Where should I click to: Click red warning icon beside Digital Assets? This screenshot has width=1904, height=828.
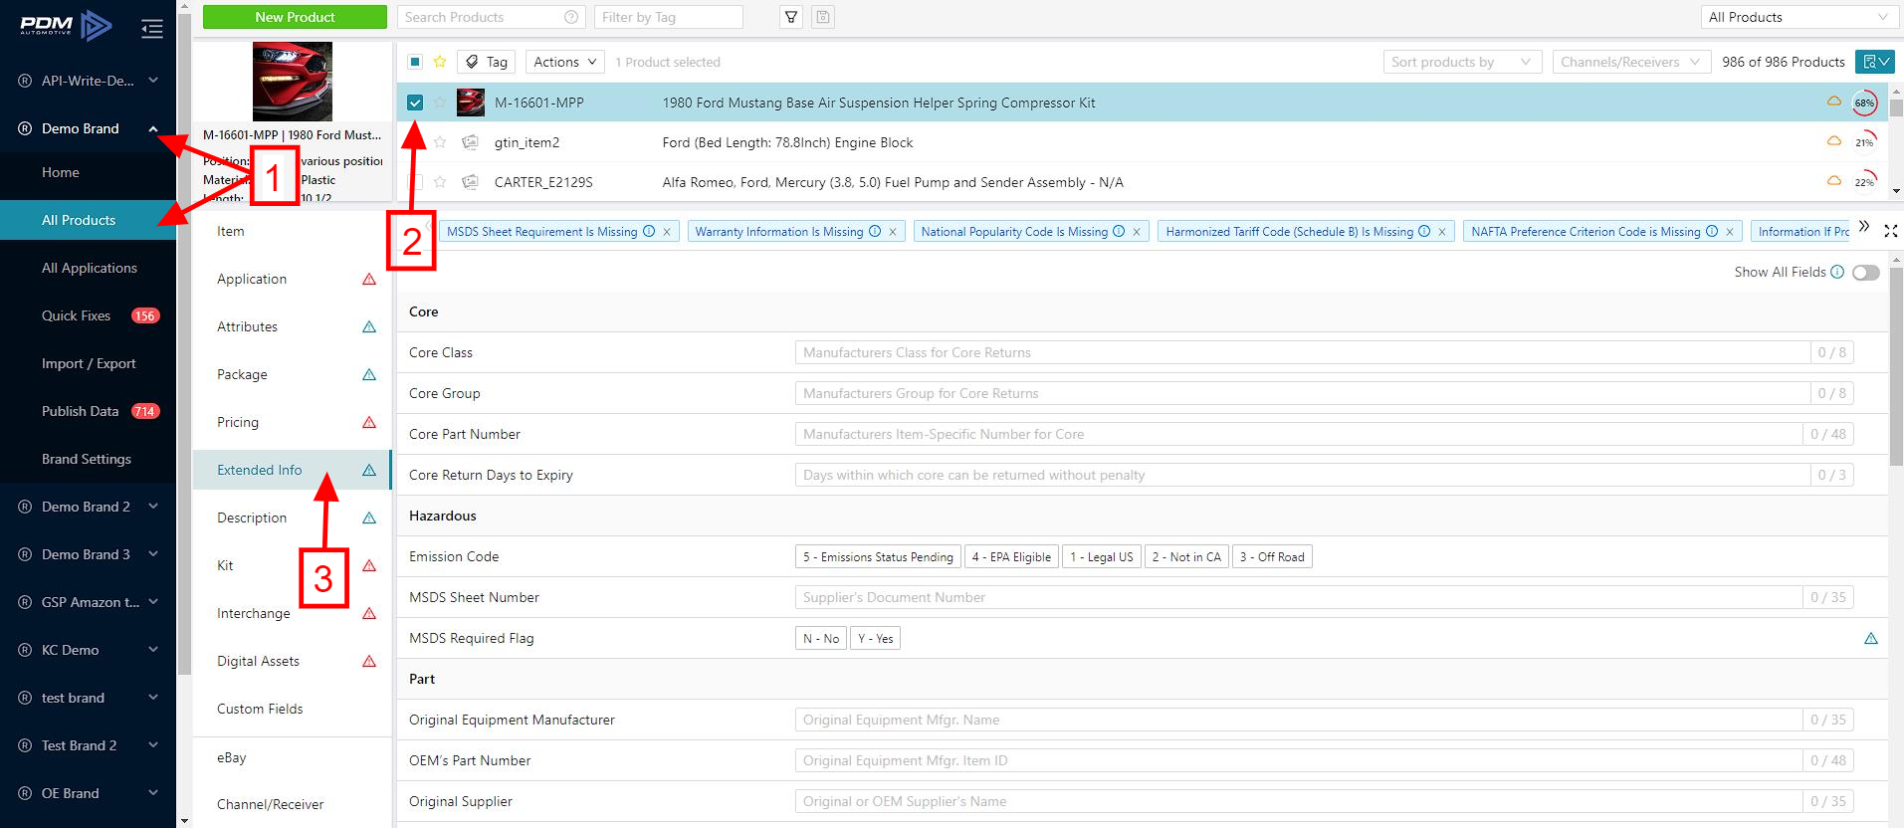point(369,662)
